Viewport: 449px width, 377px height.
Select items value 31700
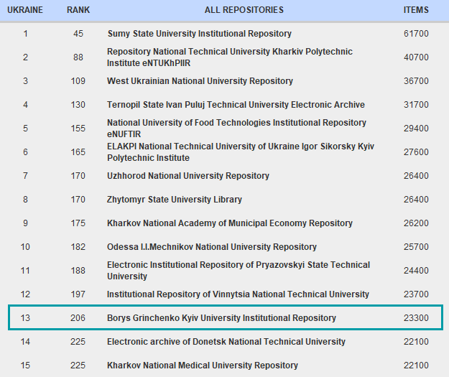416,105
